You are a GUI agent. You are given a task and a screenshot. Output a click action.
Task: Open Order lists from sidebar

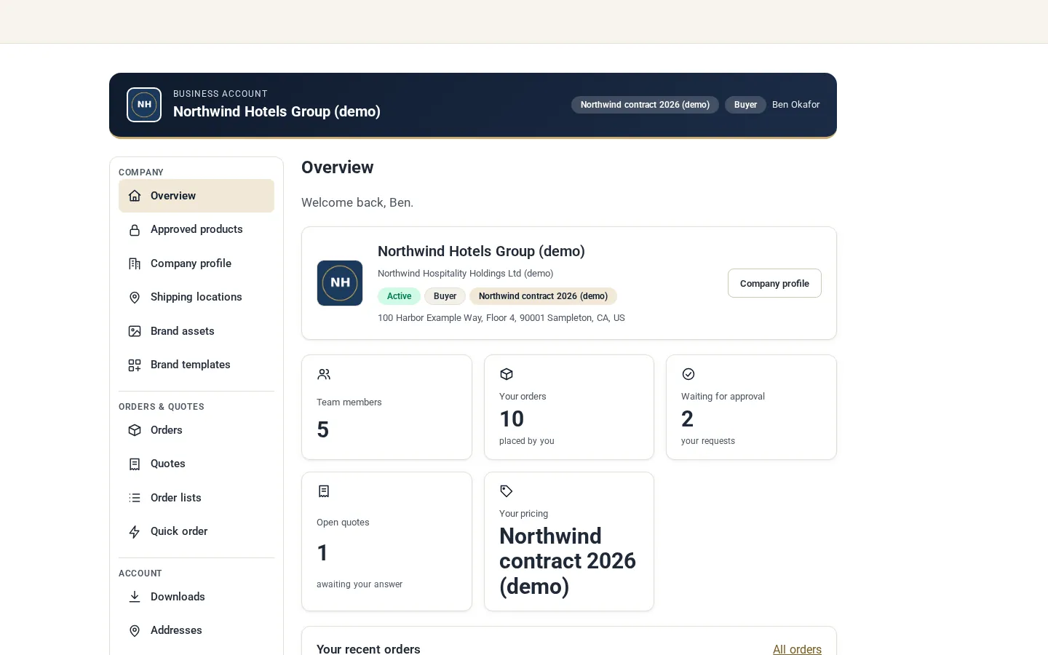[196, 498]
